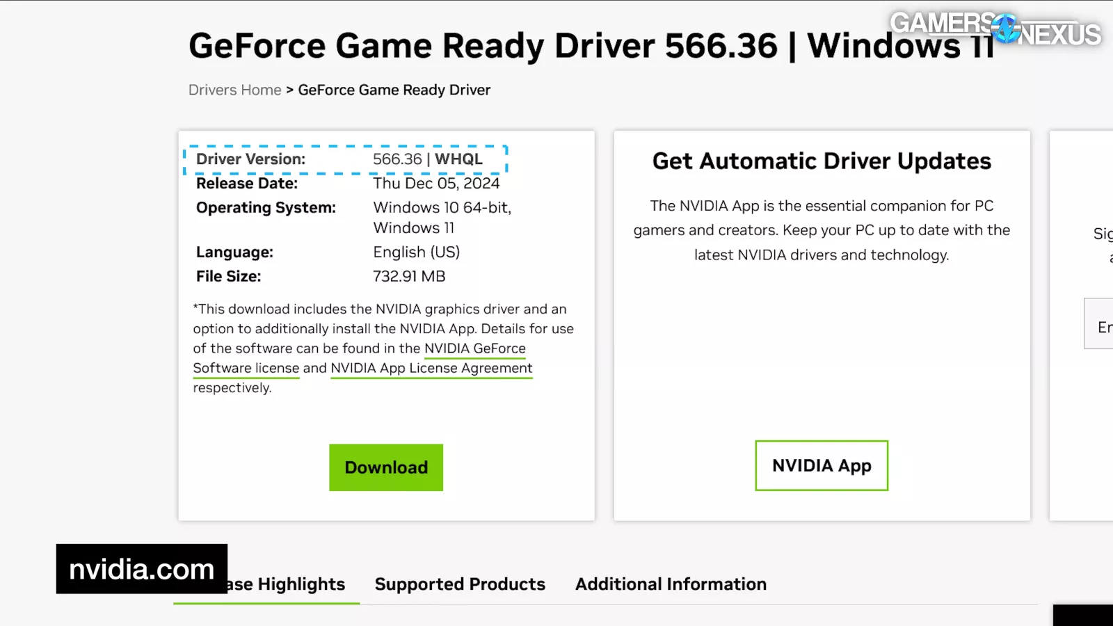Click the green Download button

[x=386, y=467]
